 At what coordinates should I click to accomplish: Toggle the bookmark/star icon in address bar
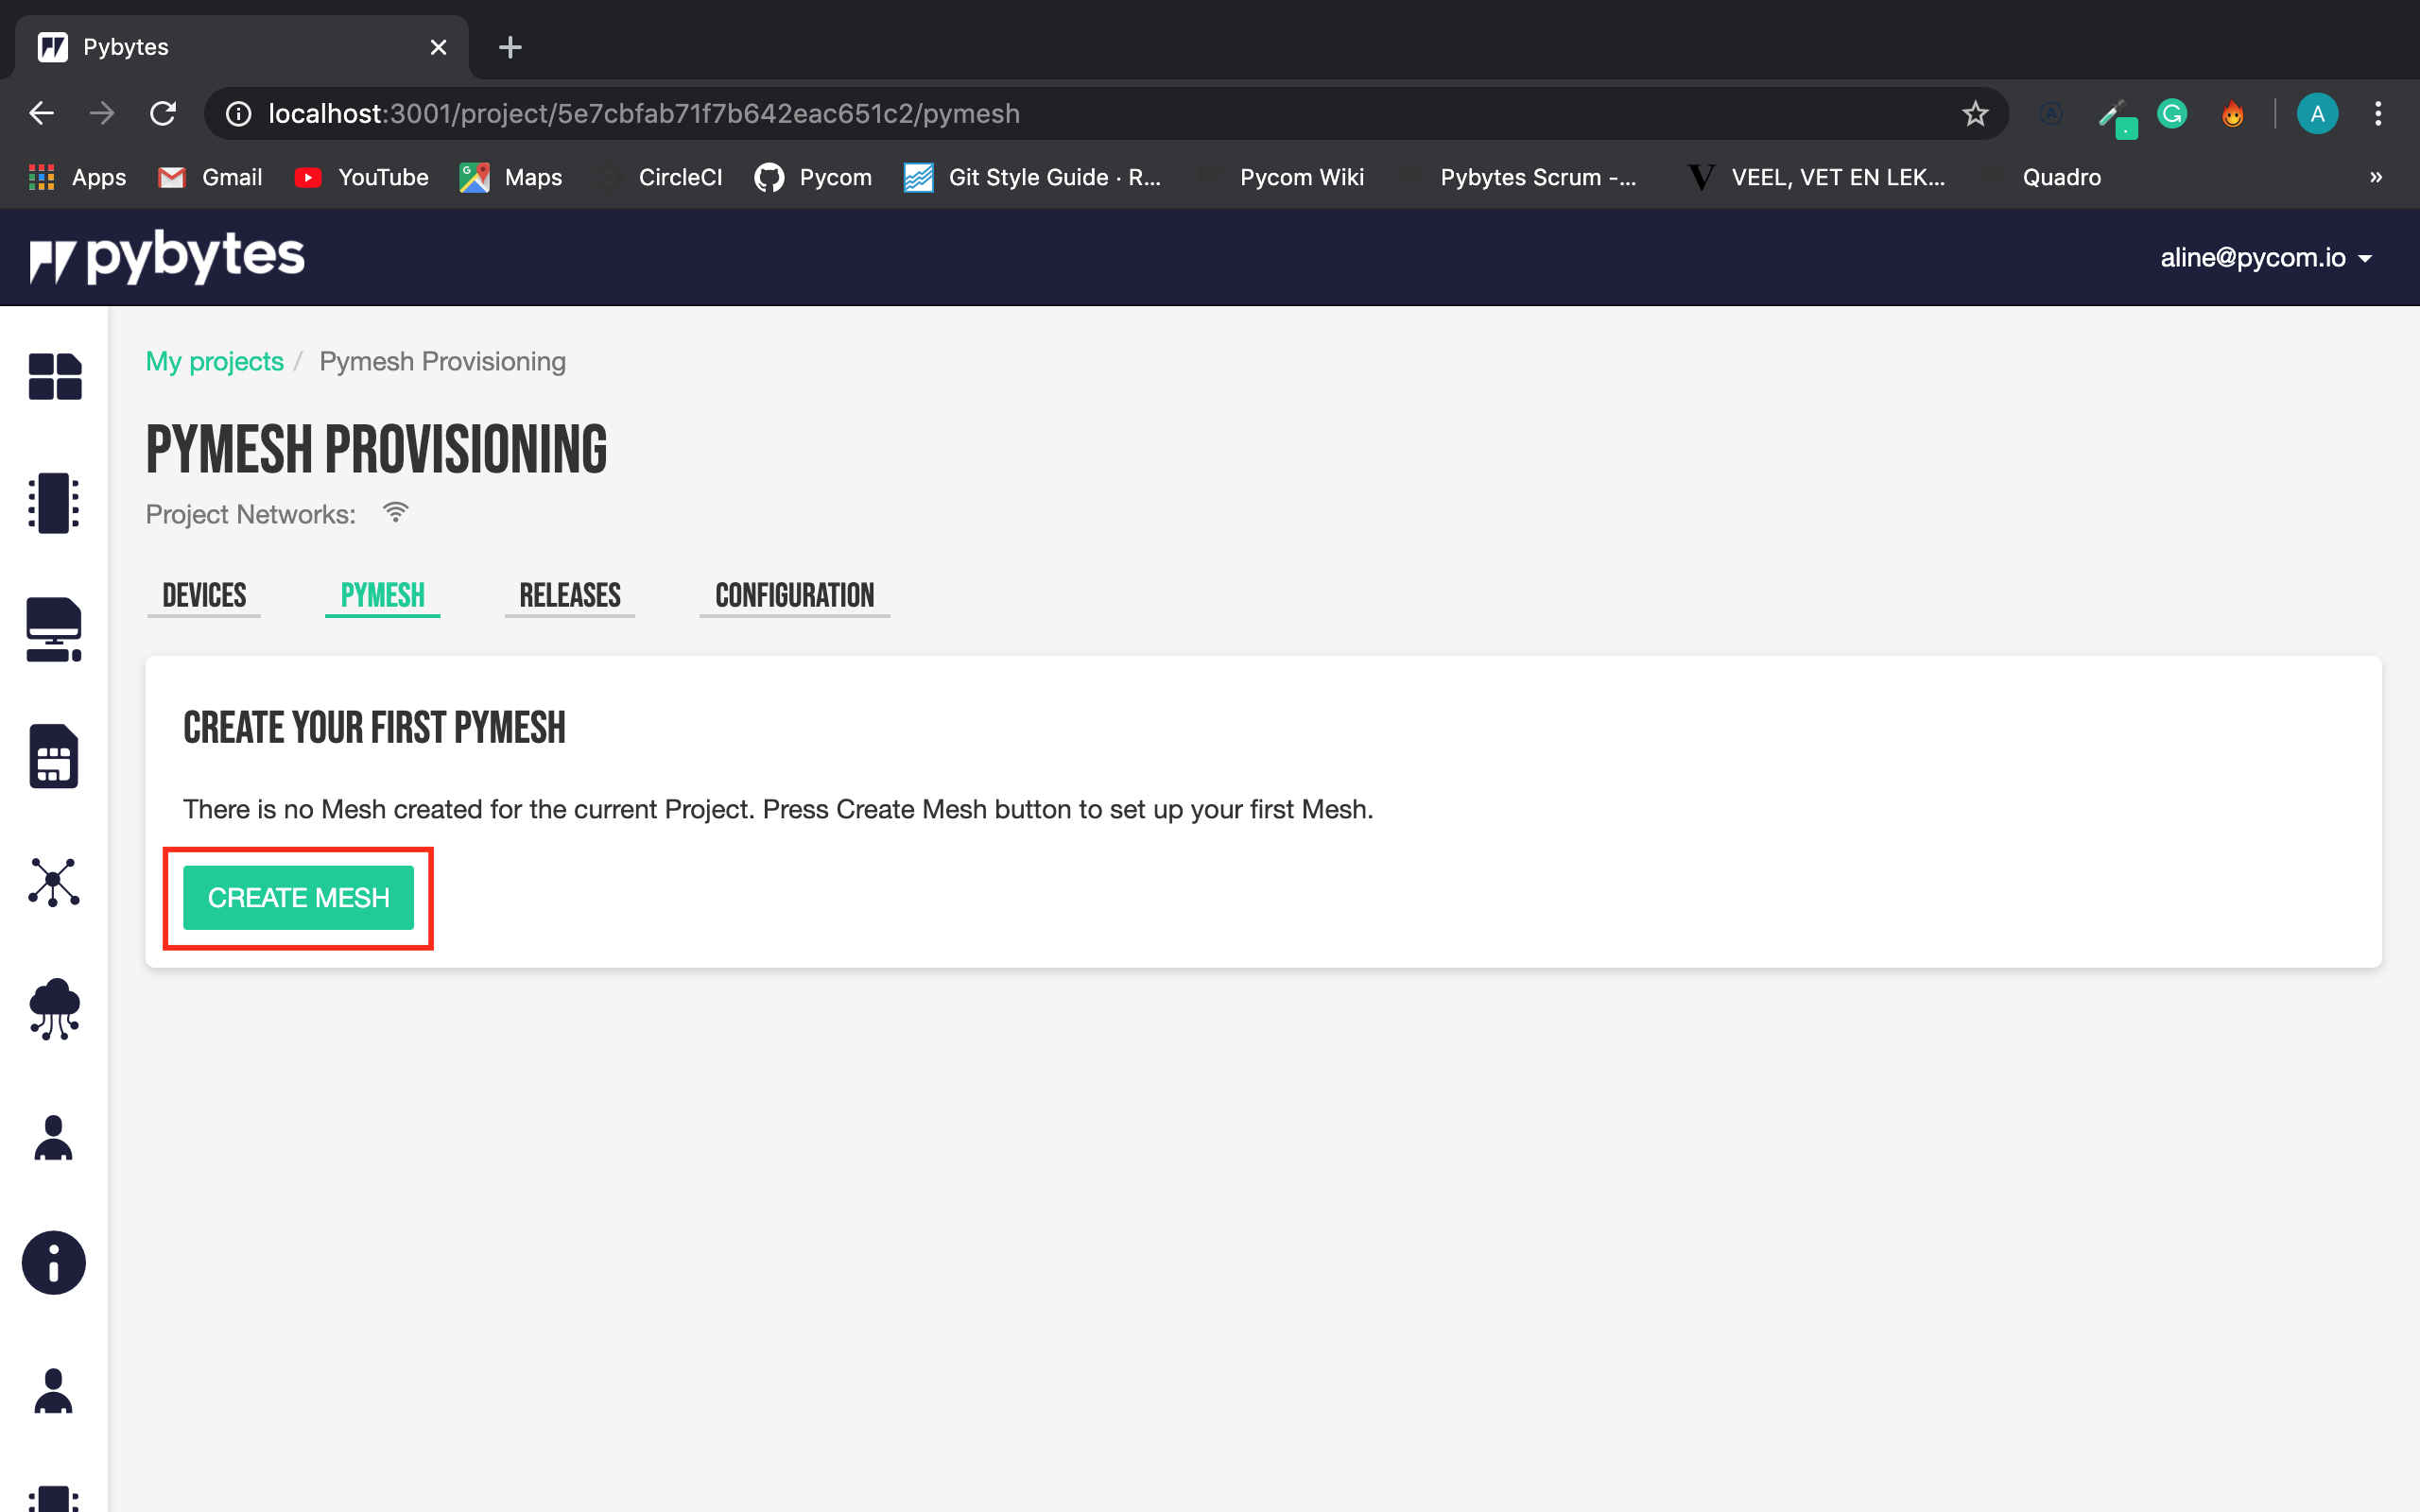pyautogui.click(x=1974, y=115)
